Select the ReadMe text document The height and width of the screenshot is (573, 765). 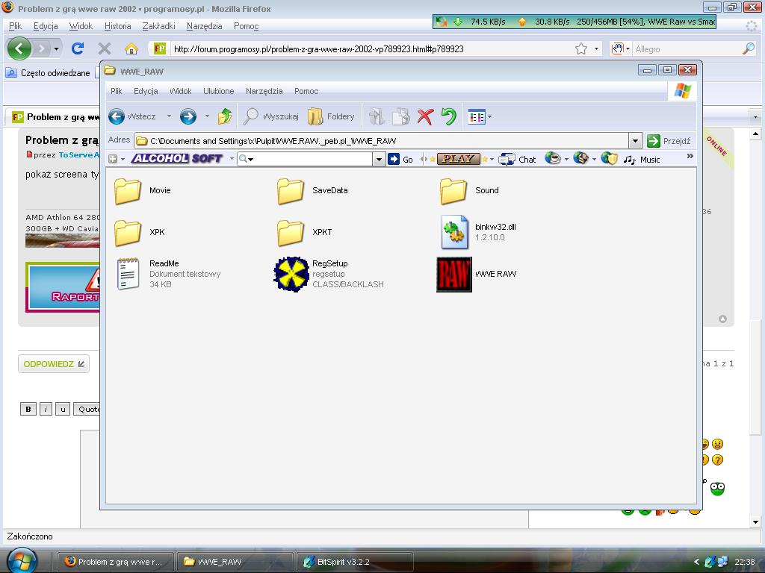(168, 274)
